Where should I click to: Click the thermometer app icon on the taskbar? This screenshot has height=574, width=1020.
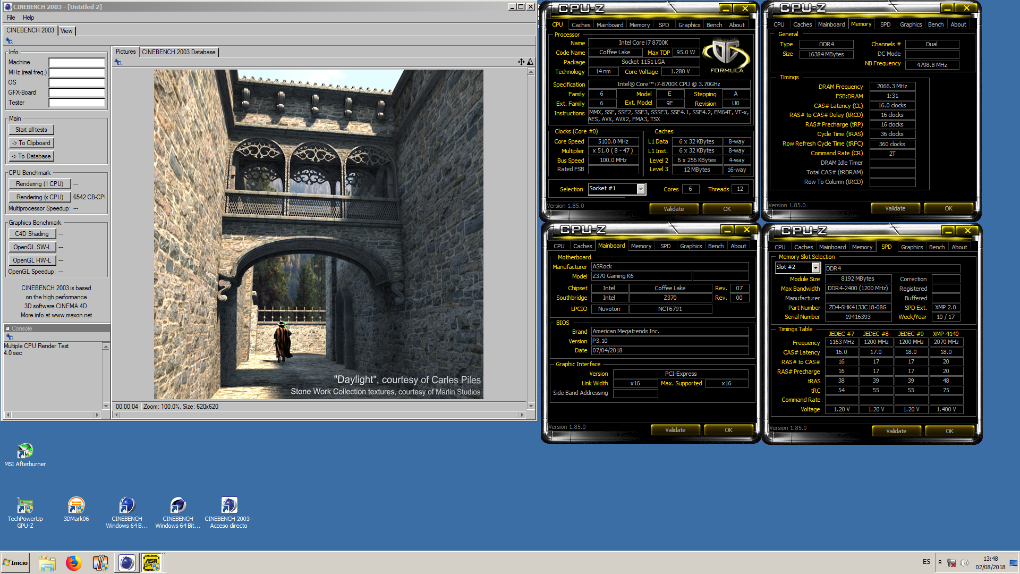[100, 563]
